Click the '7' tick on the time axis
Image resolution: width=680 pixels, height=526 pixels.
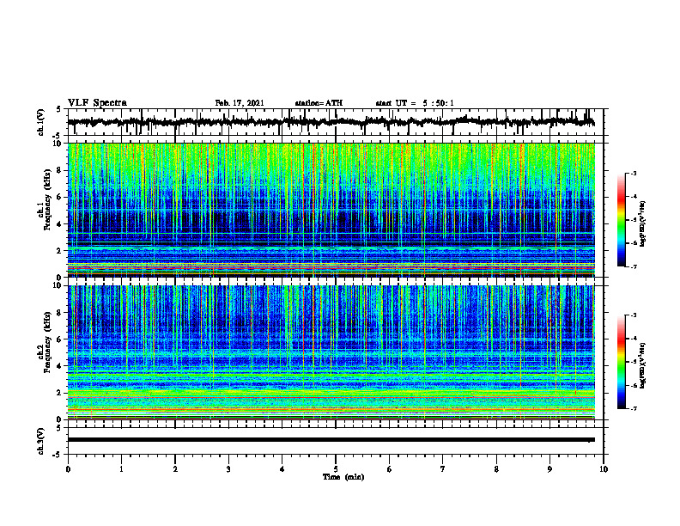(x=443, y=469)
